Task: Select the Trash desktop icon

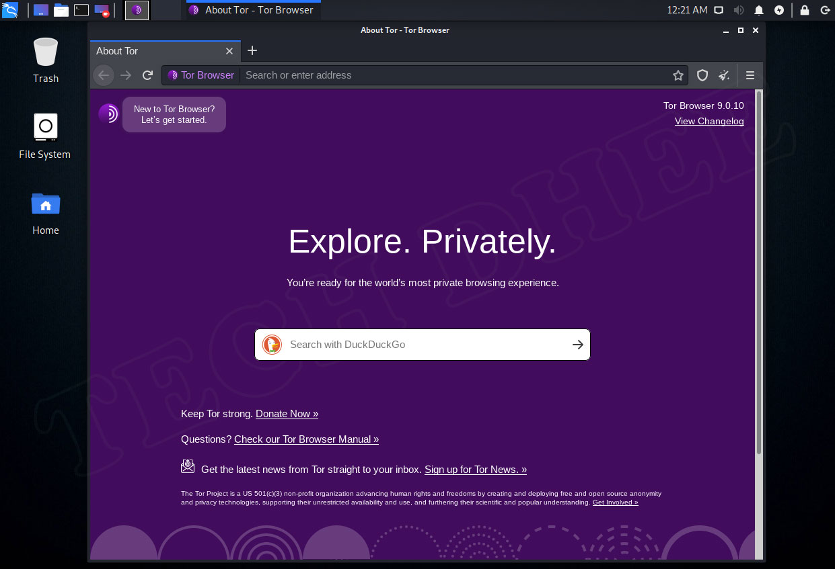Action: (46, 60)
